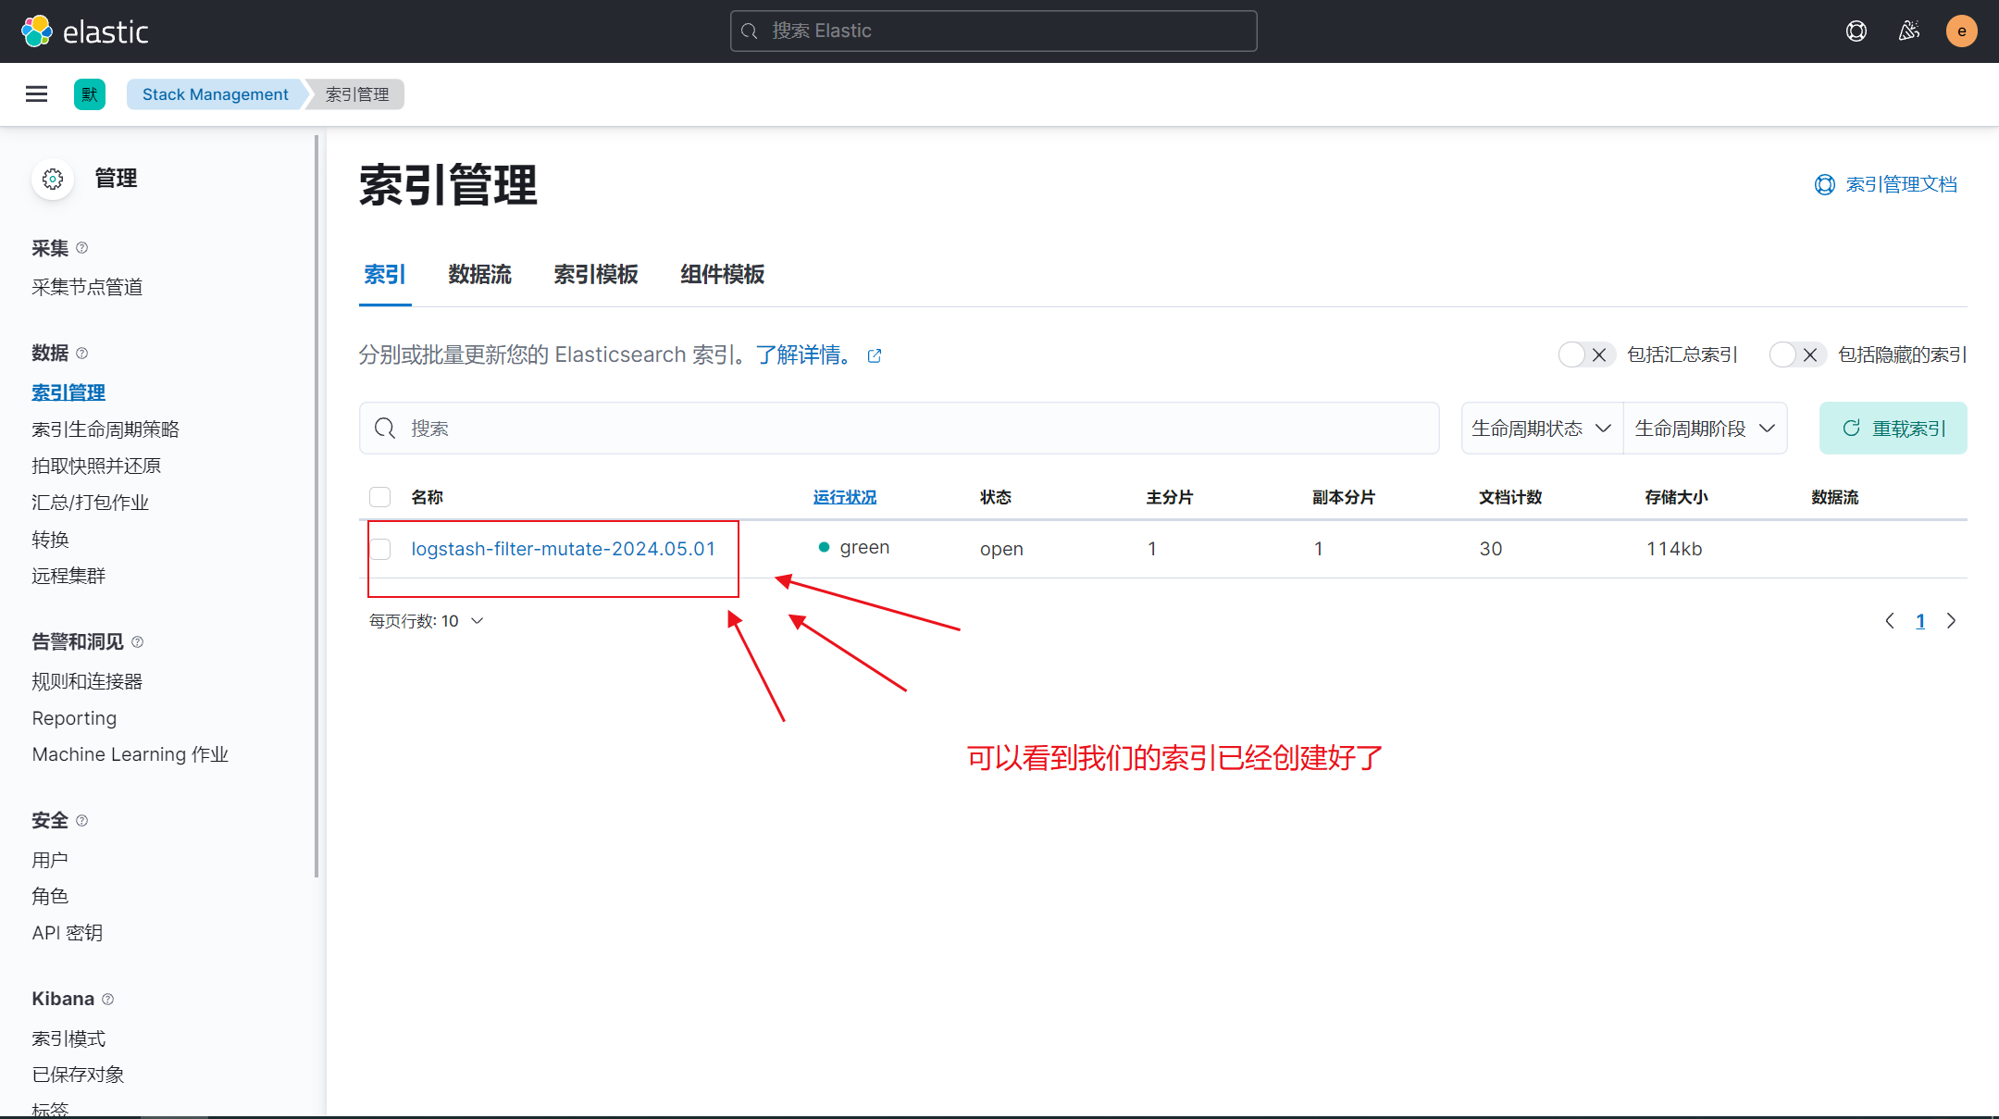1999x1119 pixels.
Task: Click the Elastic logo icon
Action: coord(37,31)
